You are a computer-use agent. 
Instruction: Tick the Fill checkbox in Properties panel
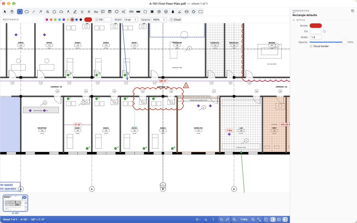click(x=325, y=31)
